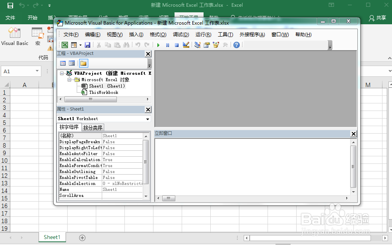The height and width of the screenshot is (245, 392).
Task: Open 外接程序(A) menu
Action: point(252,35)
